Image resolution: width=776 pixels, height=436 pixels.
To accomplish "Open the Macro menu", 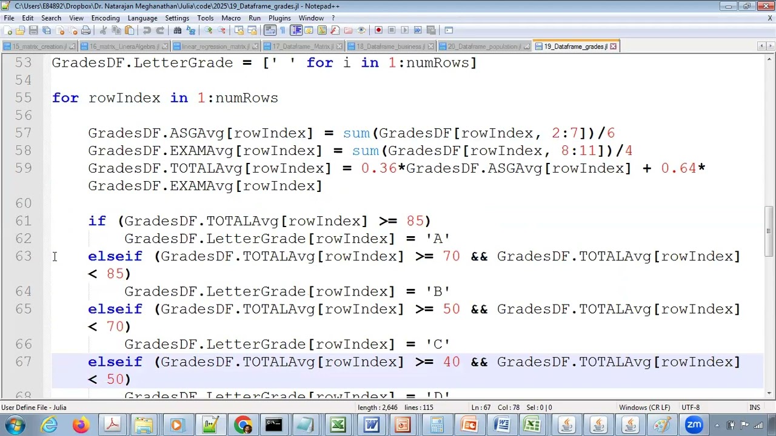I will pos(231,18).
